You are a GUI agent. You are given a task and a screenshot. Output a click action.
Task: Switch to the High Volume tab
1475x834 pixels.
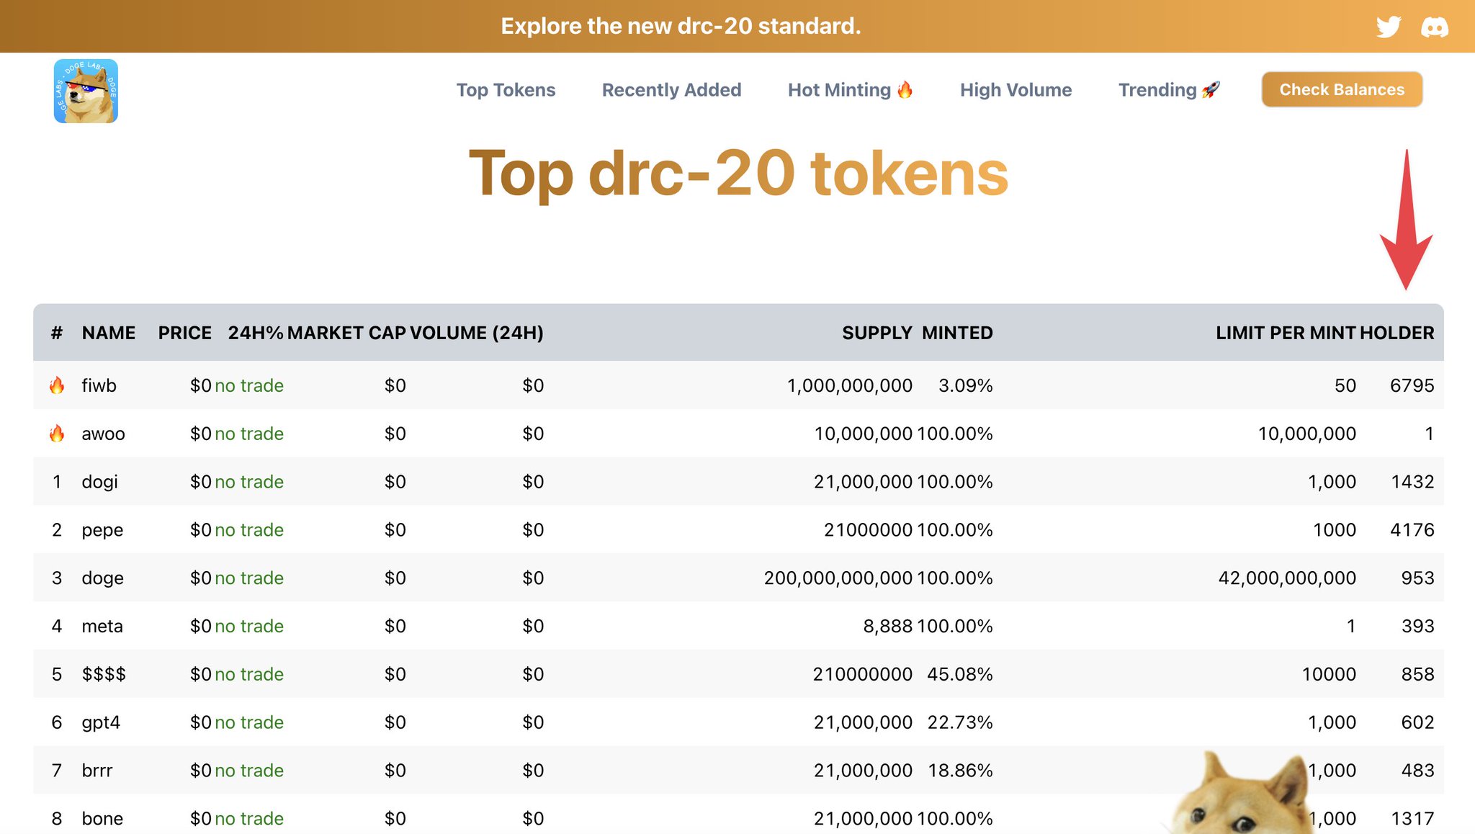pyautogui.click(x=1016, y=89)
